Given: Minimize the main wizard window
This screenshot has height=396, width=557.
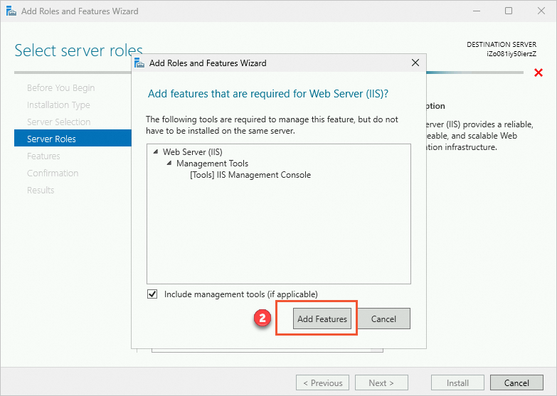Looking at the screenshot, I should coord(477,11).
